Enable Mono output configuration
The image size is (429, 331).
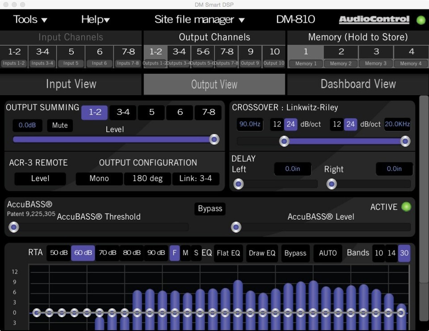[x=99, y=179]
